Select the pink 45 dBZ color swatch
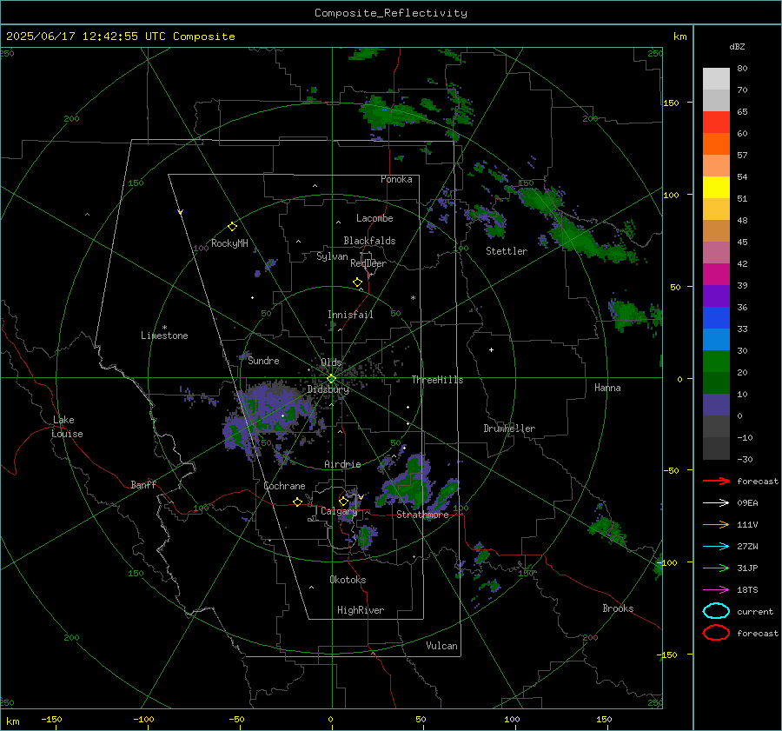The height and width of the screenshot is (731, 782). tap(716, 252)
